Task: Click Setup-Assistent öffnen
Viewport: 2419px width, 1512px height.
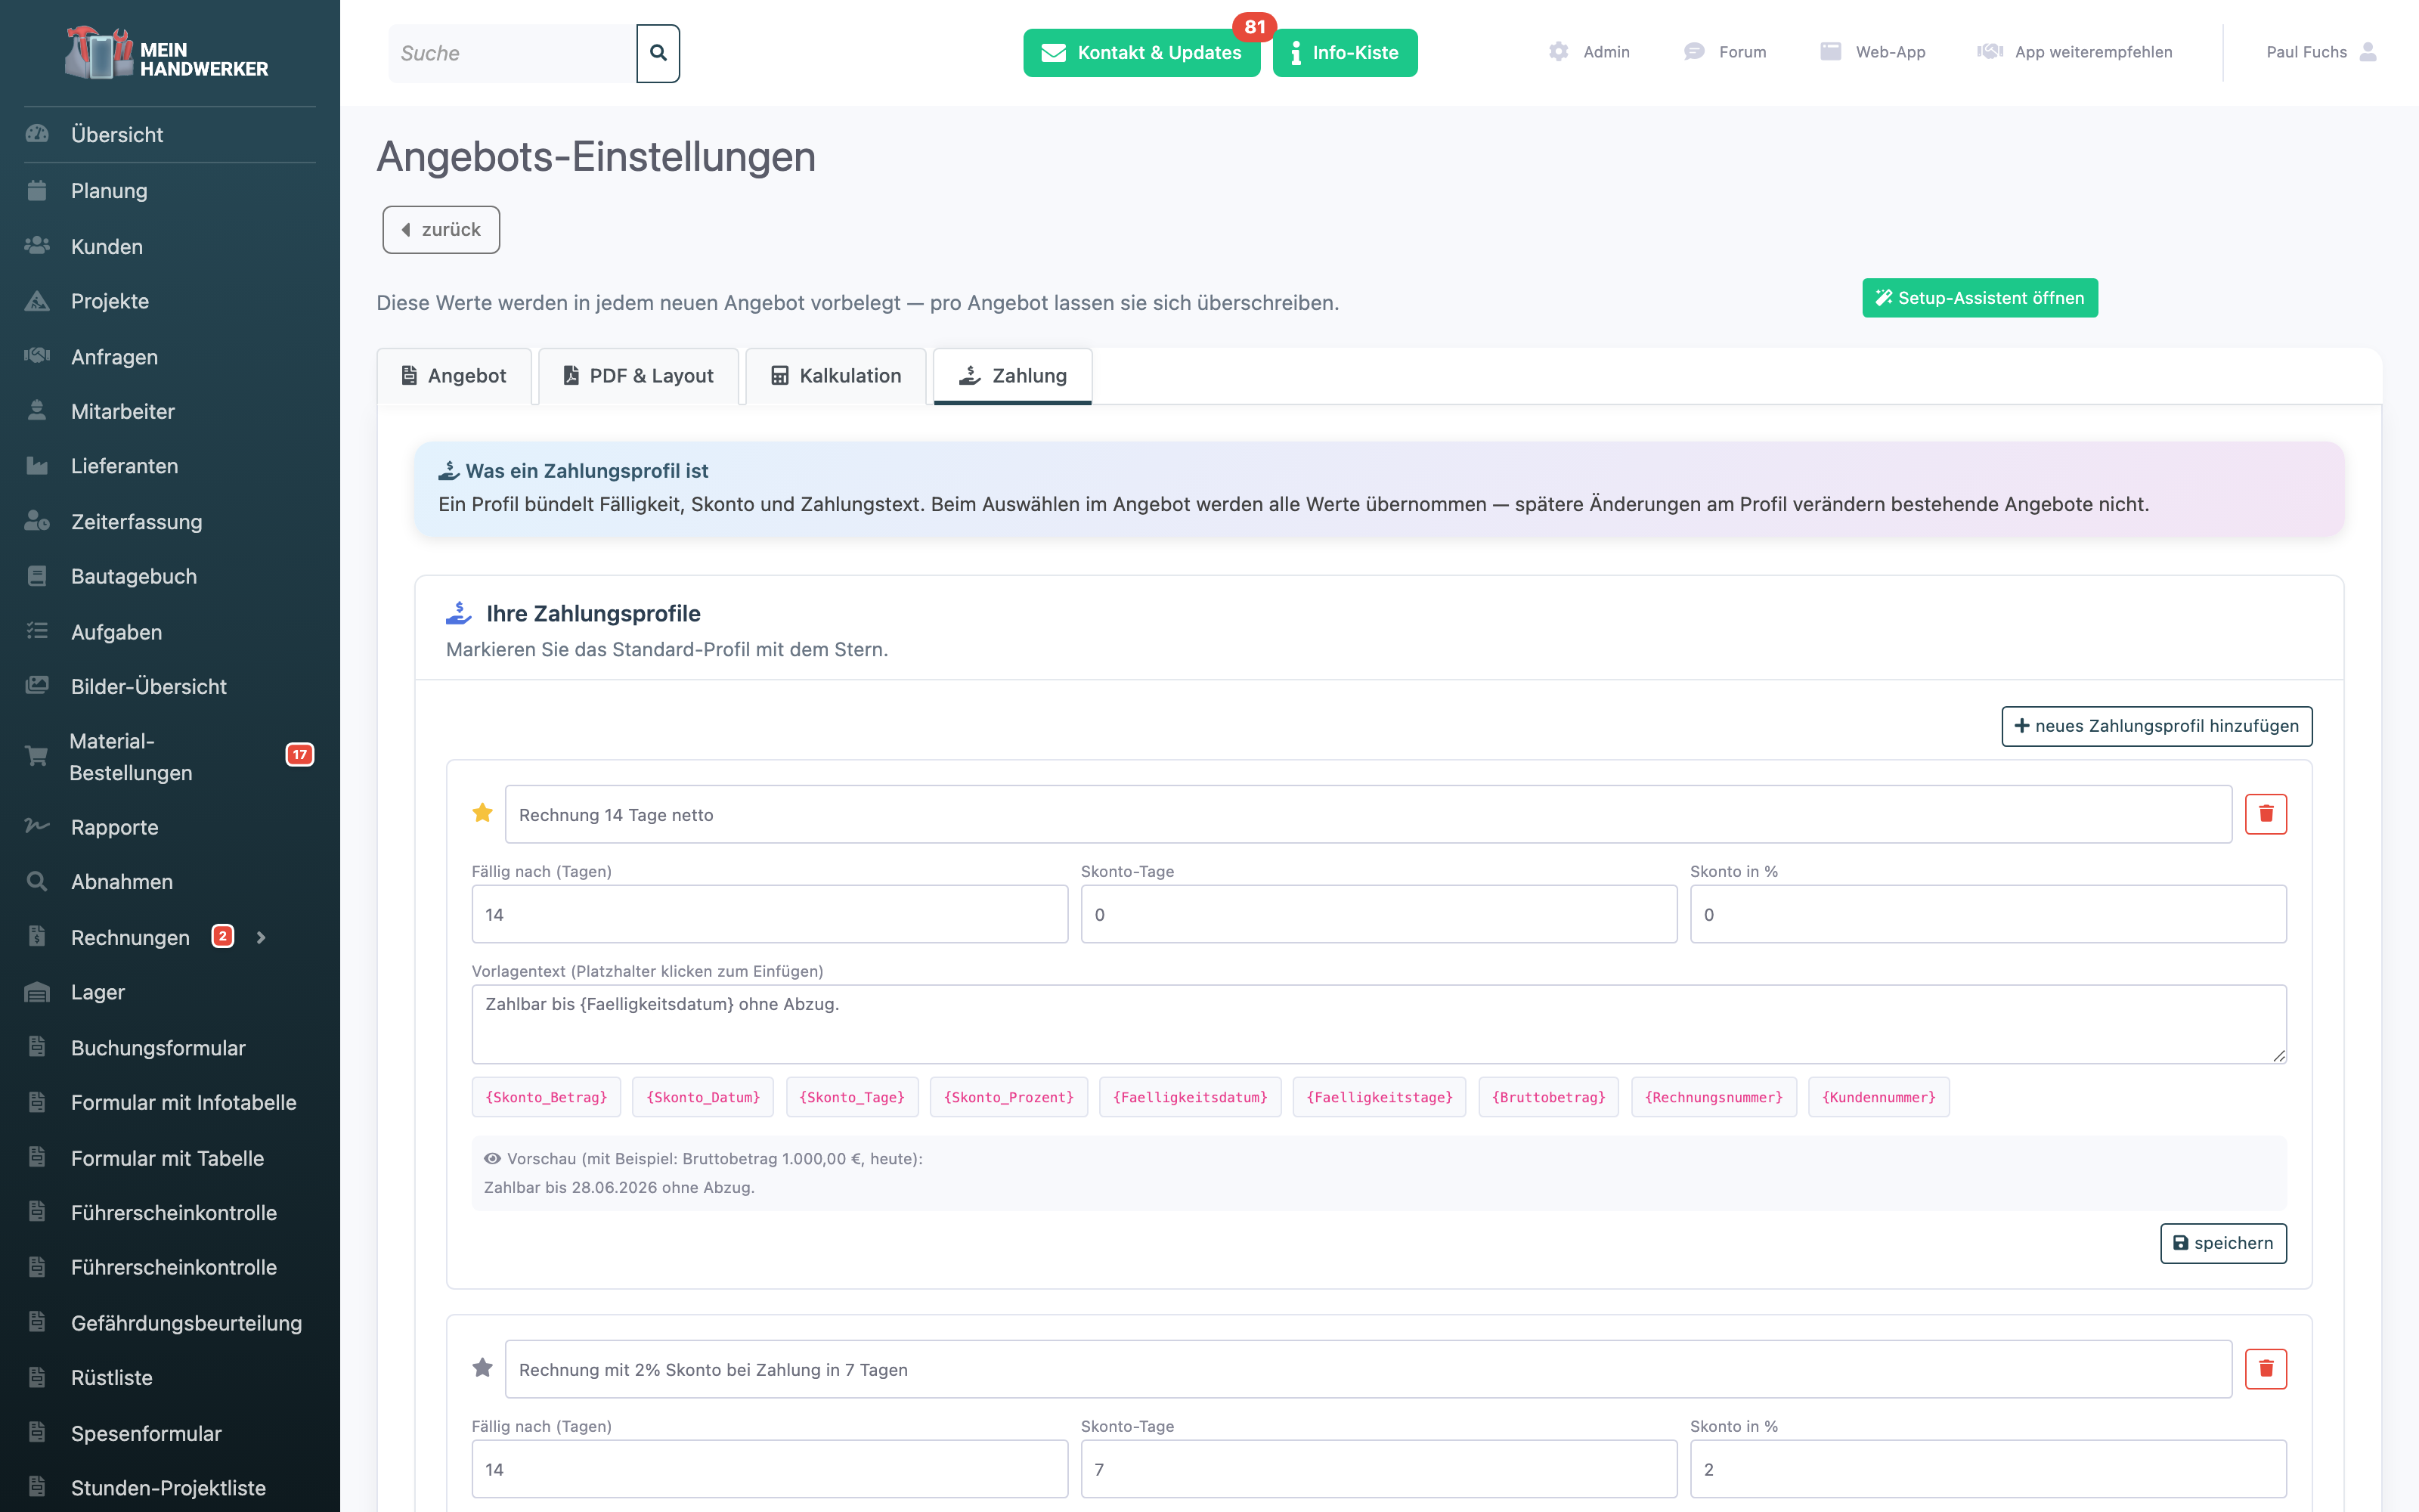Action: (1979, 298)
